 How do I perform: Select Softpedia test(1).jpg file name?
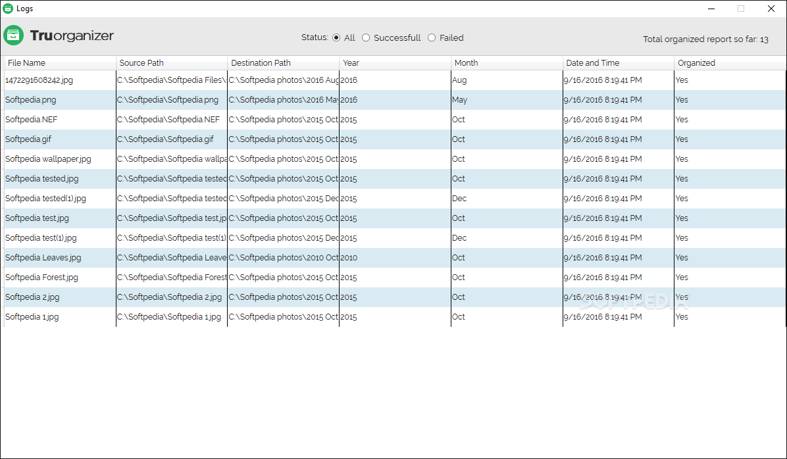(x=41, y=238)
